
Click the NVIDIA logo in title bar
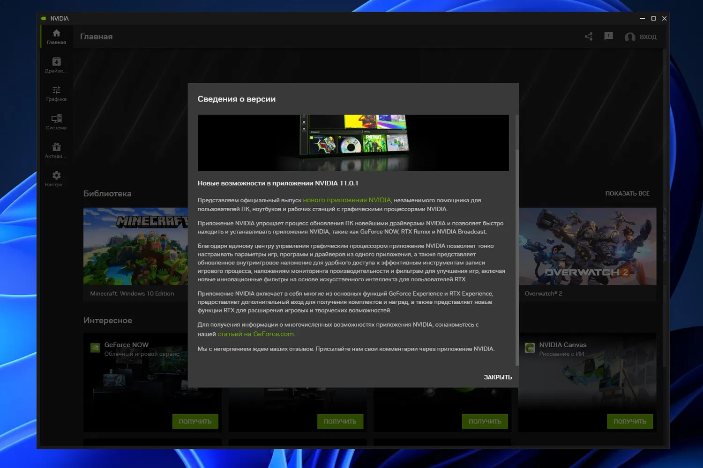(x=44, y=19)
